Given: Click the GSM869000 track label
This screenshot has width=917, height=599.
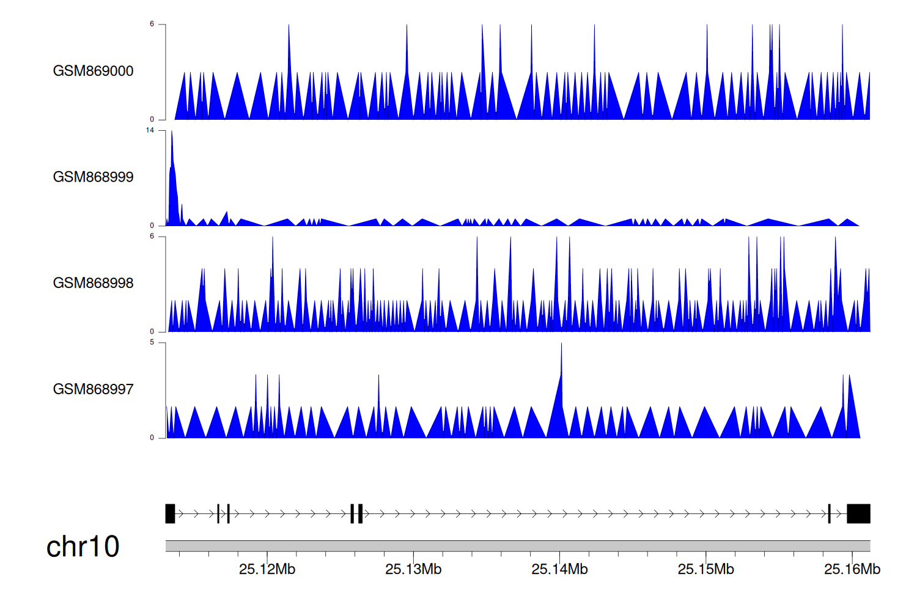Looking at the screenshot, I should (x=93, y=71).
